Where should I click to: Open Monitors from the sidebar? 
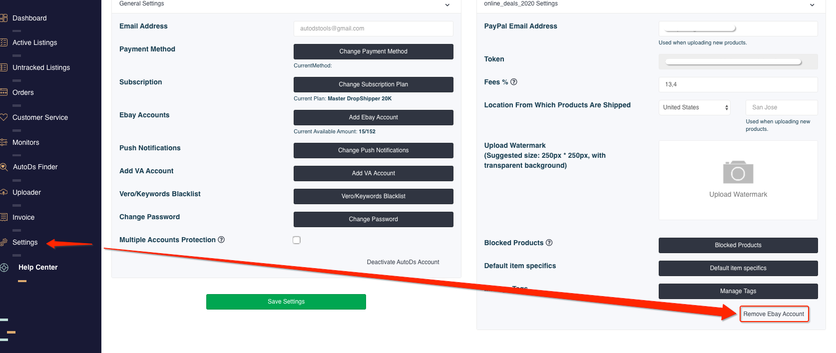pyautogui.click(x=26, y=143)
